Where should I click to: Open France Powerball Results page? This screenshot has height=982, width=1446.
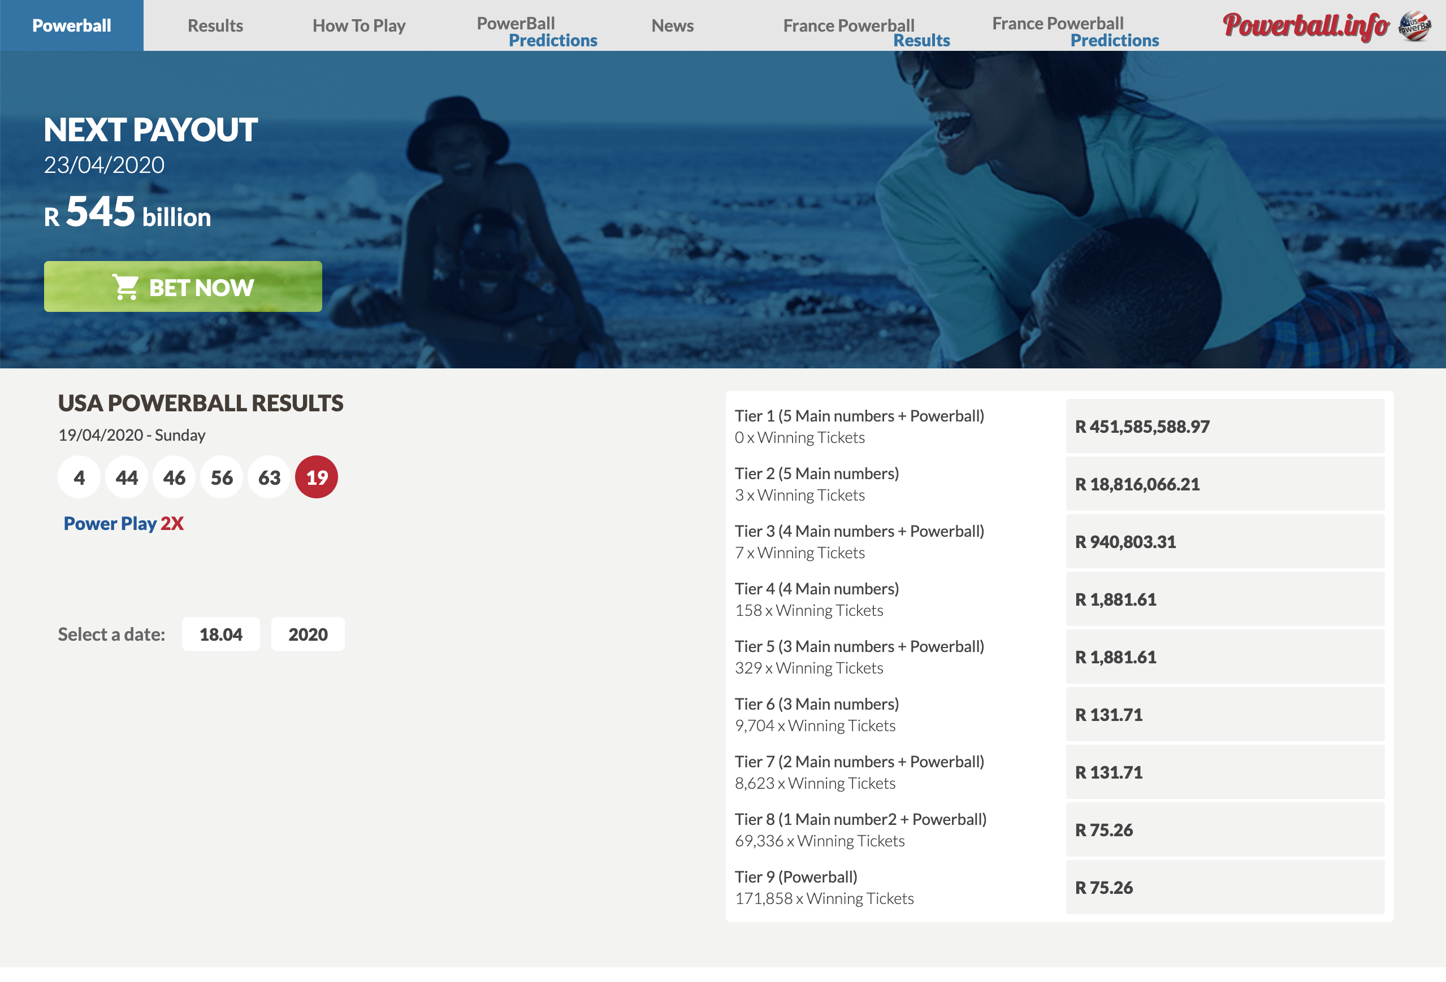pos(866,32)
